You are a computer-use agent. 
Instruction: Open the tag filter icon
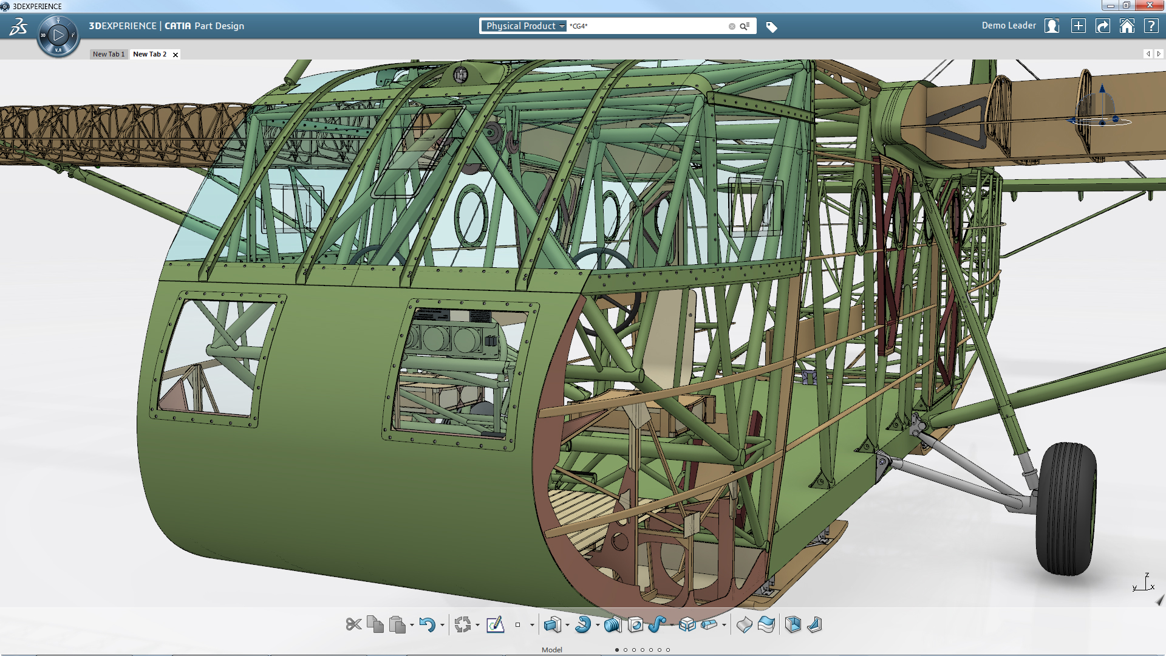point(771,27)
